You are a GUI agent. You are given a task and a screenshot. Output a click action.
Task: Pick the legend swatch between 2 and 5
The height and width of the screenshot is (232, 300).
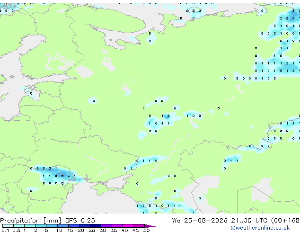tap(41, 226)
